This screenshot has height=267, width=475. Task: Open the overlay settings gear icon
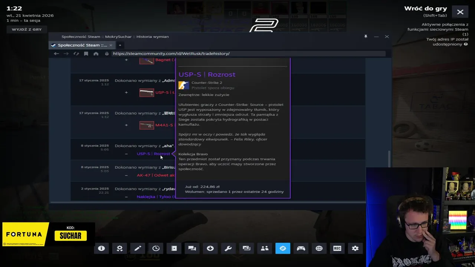(x=355, y=248)
